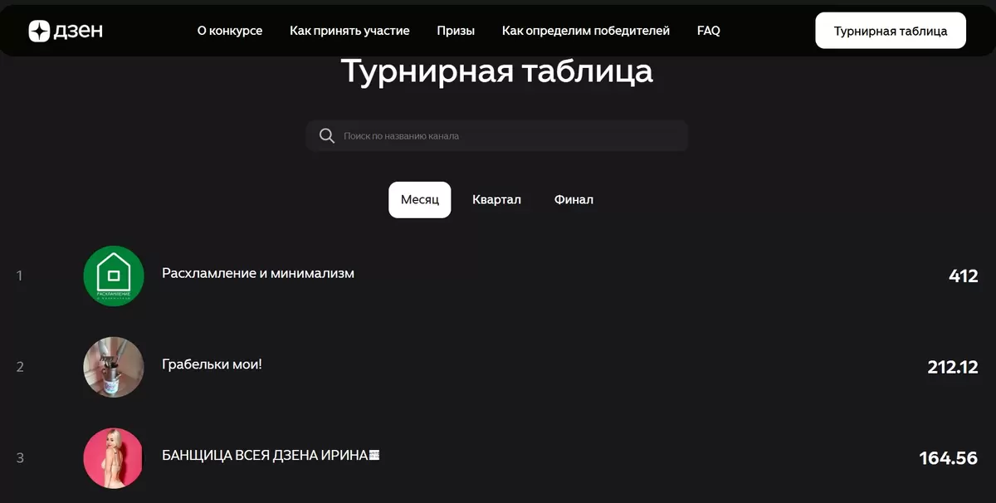Switch to the Квартал tab

(496, 200)
